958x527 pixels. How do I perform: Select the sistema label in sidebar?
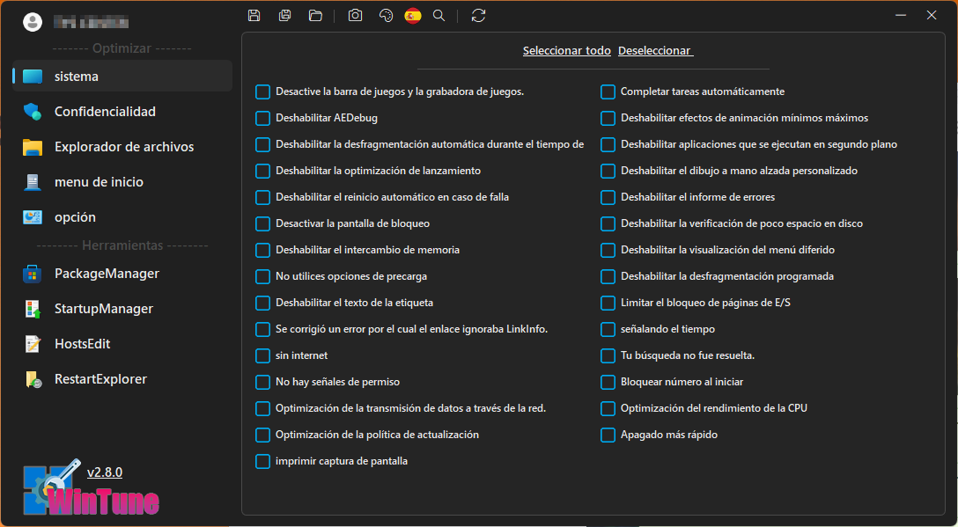[x=77, y=77]
